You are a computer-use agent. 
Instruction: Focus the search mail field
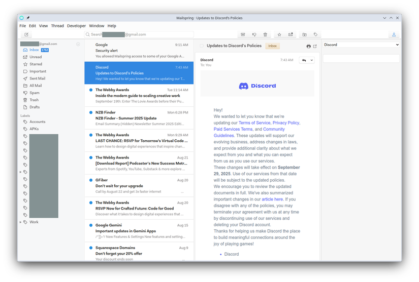tap(139, 34)
